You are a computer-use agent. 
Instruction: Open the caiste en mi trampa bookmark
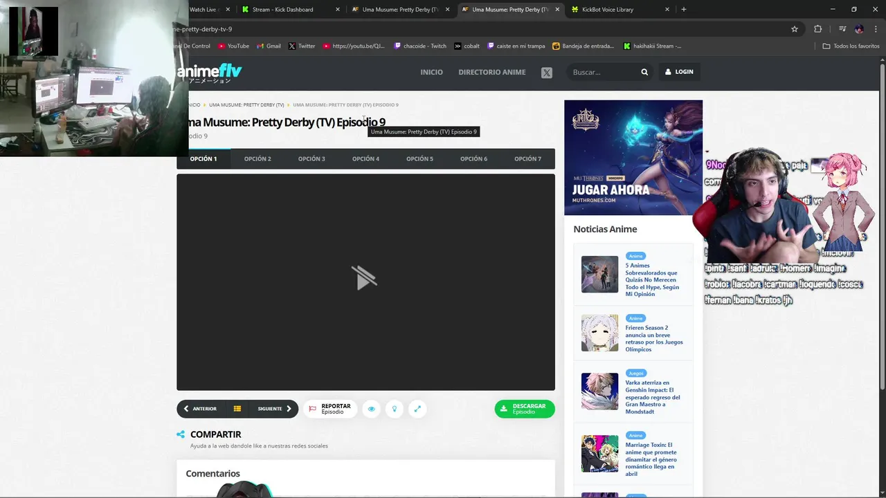pos(516,46)
